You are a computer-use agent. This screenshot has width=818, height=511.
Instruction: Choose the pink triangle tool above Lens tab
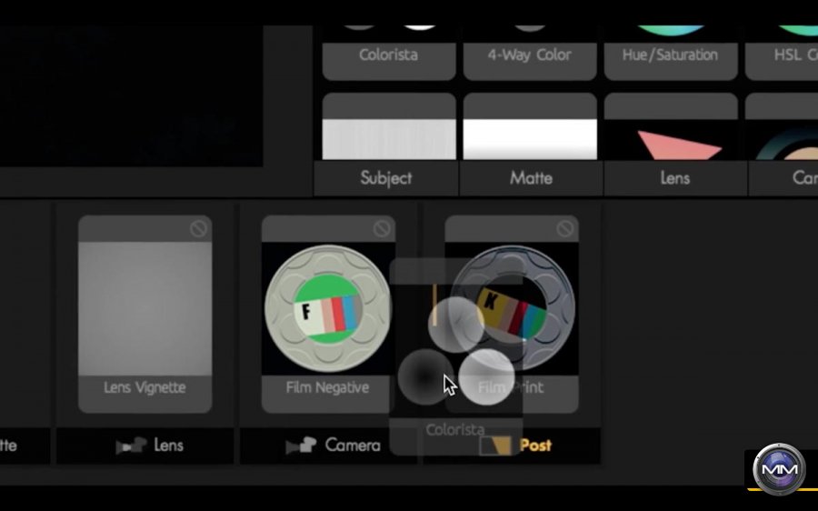[671, 126]
